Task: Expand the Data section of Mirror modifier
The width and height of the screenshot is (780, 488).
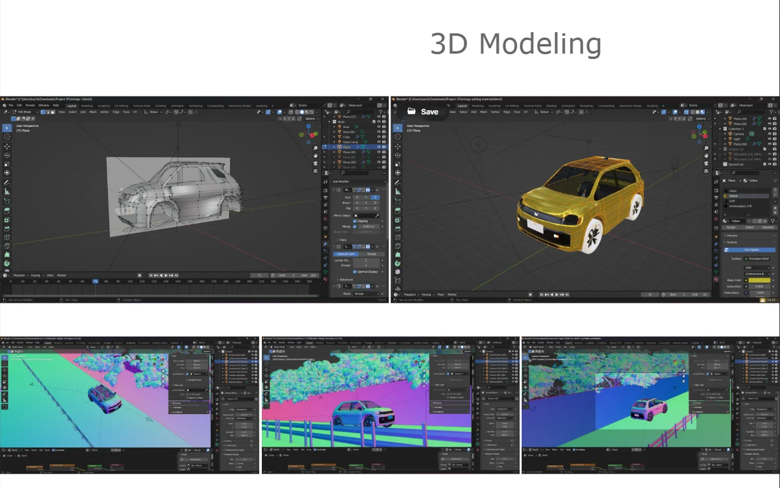Action: [342, 240]
